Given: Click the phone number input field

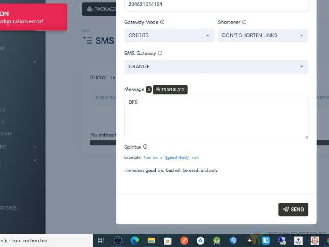Looking at the screenshot, I should pyautogui.click(x=216, y=5).
